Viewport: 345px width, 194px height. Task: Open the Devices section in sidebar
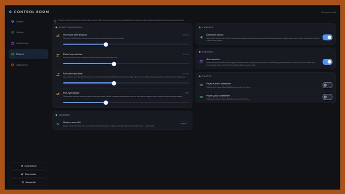click(x=28, y=54)
